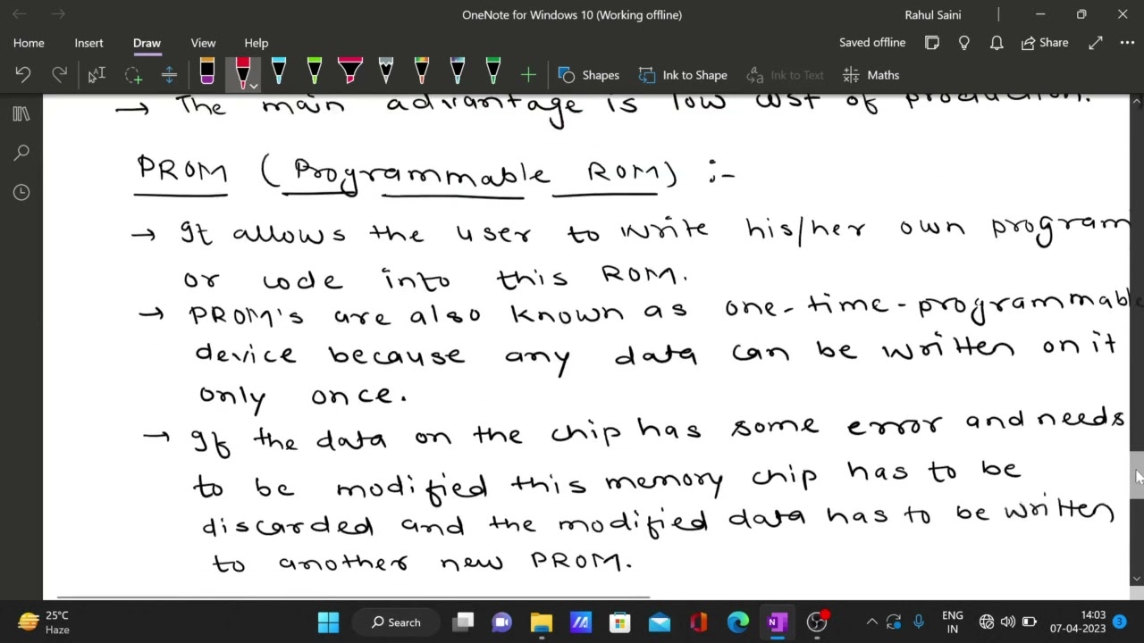Select the first green pen
Viewport: 1144px width, 643px height.
[x=315, y=73]
